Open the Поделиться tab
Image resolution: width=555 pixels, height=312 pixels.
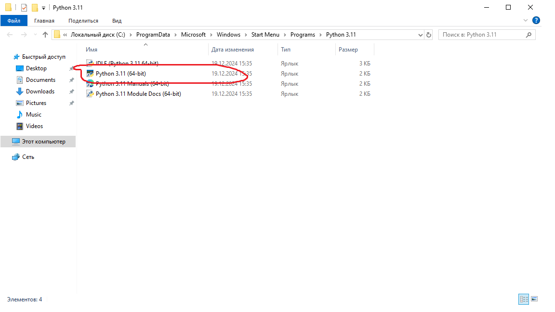83,21
